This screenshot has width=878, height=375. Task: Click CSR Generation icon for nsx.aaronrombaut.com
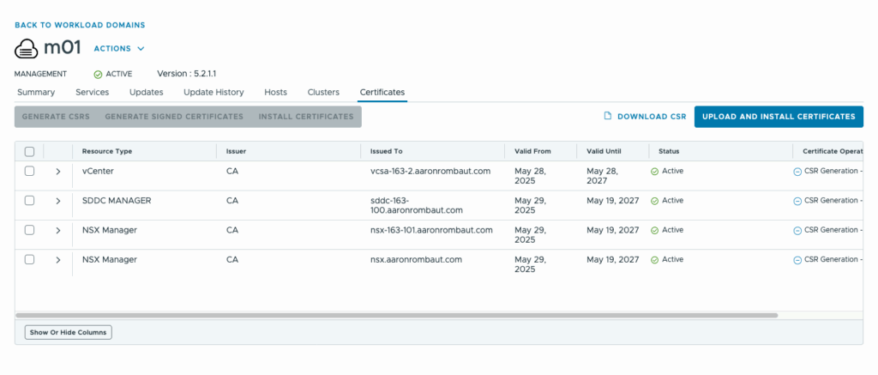tap(797, 260)
